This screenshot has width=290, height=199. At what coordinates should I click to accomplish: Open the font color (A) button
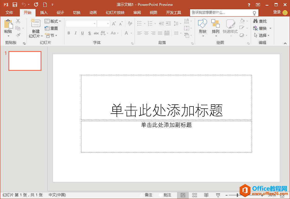126,33
